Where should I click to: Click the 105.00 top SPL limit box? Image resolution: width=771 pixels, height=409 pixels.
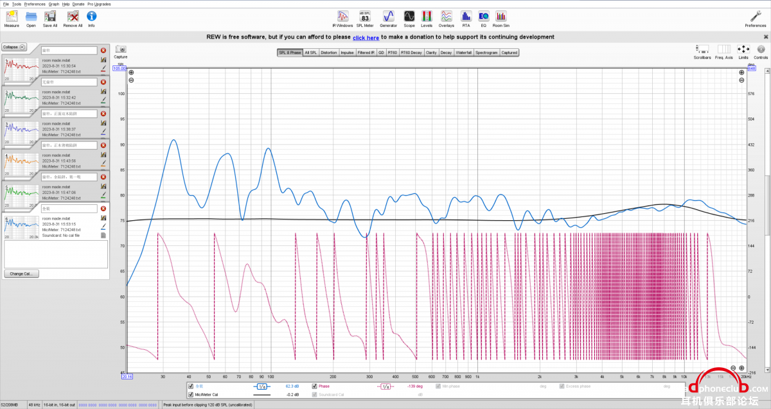(x=120, y=67)
